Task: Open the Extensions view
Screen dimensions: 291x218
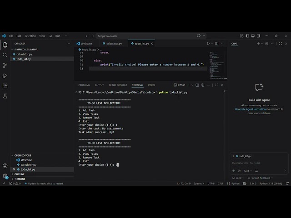Action: 5,86
